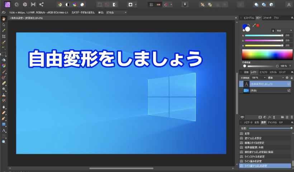Select the Healing Brush band-aid tool
This screenshot has width=294, height=172.
[4, 113]
